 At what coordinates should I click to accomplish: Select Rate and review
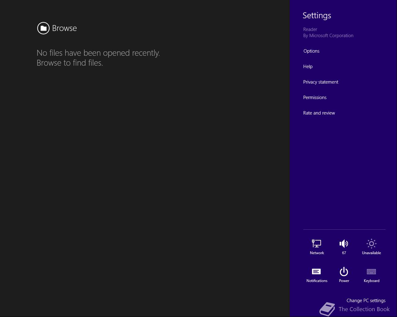(x=319, y=113)
